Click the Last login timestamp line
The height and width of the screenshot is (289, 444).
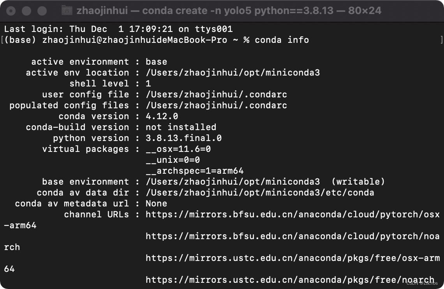117,29
